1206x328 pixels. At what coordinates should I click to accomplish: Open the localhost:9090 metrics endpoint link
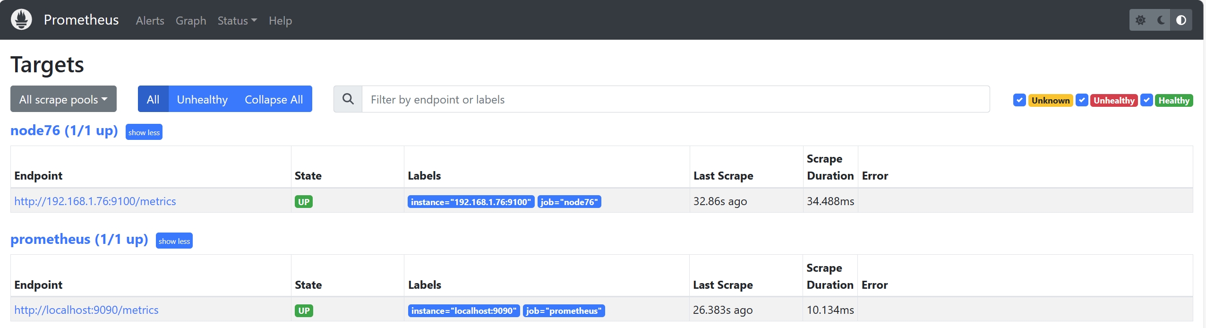tap(86, 310)
